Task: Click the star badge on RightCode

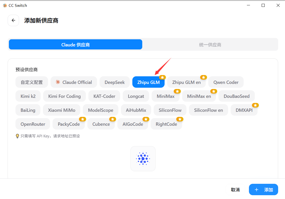Action: click(180, 119)
